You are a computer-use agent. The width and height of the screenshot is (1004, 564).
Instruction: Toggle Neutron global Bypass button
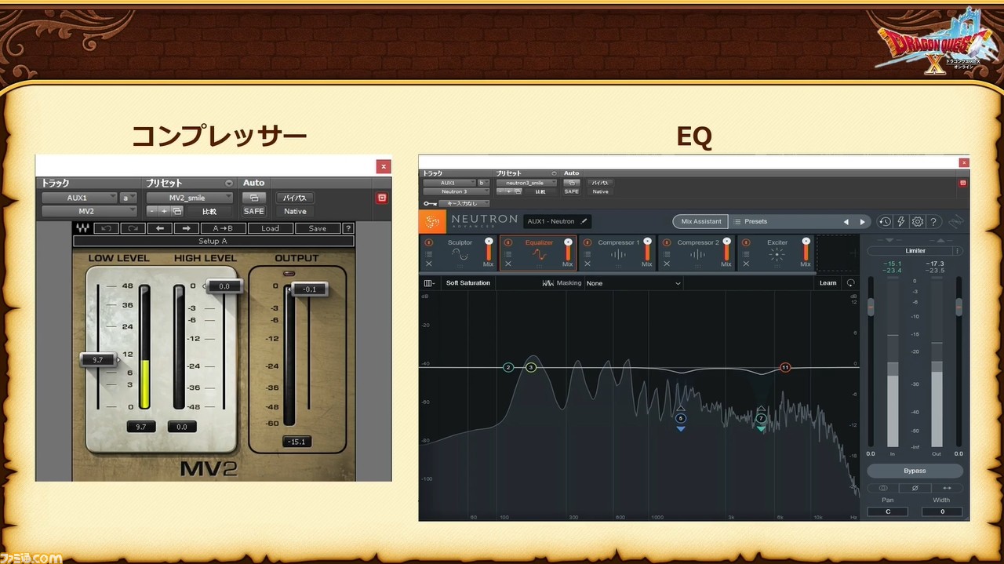(x=915, y=471)
